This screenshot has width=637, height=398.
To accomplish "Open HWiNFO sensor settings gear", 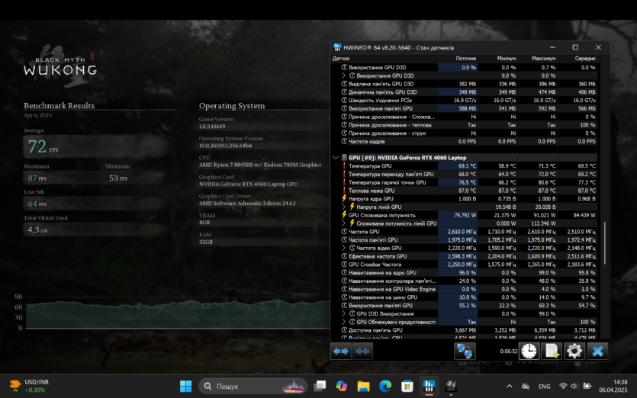I will coord(574,351).
